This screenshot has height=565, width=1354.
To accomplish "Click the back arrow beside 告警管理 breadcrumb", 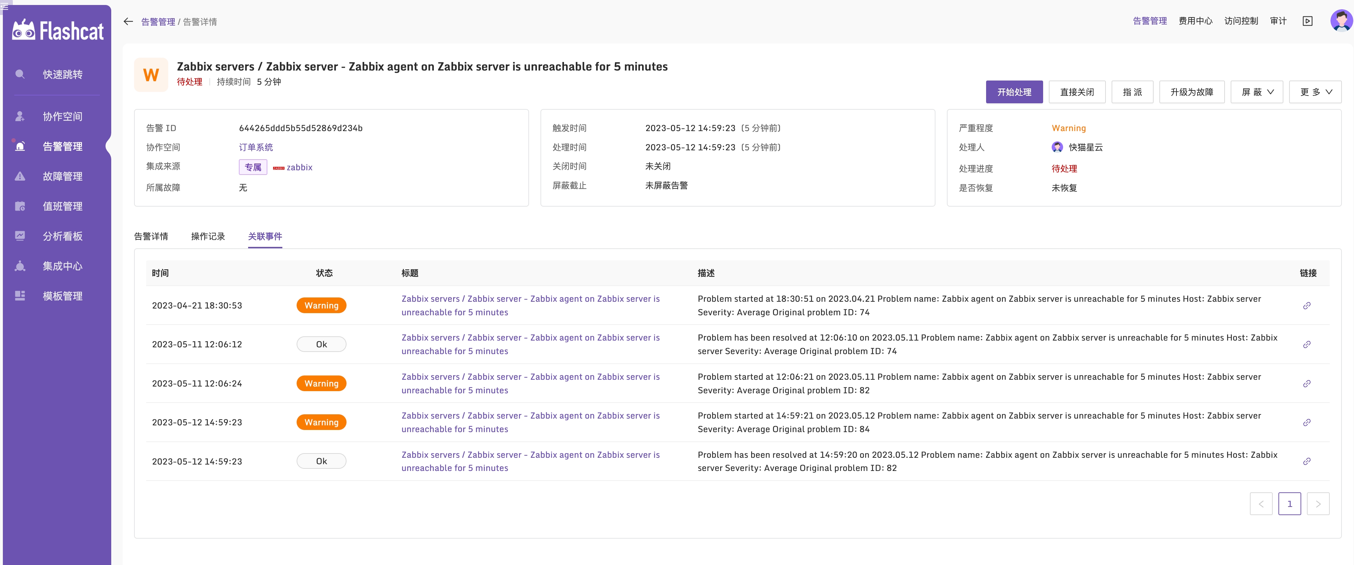I will (128, 21).
